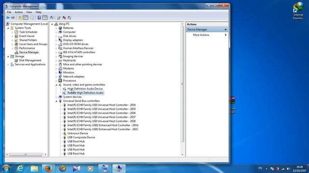Click the Back arrow toolbar button
The image size is (309, 173).
pyautogui.click(x=8, y=18)
